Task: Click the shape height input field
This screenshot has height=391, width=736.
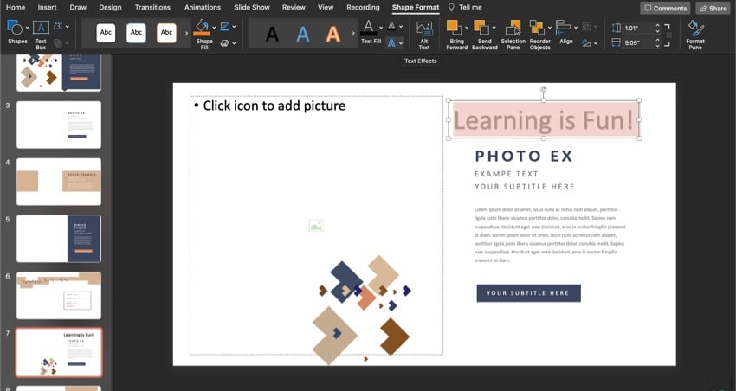Action: coord(636,28)
